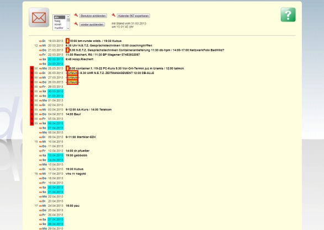Screen dimensions: 324x230
Task: Click the orange arrow icon for 20.03.2013
Action: (x=40, y=46)
